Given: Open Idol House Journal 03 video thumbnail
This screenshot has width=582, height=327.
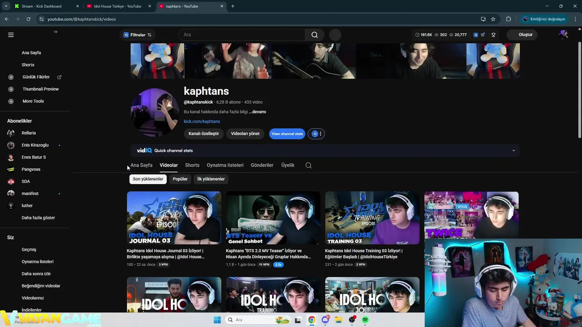Looking at the screenshot, I should (x=174, y=218).
